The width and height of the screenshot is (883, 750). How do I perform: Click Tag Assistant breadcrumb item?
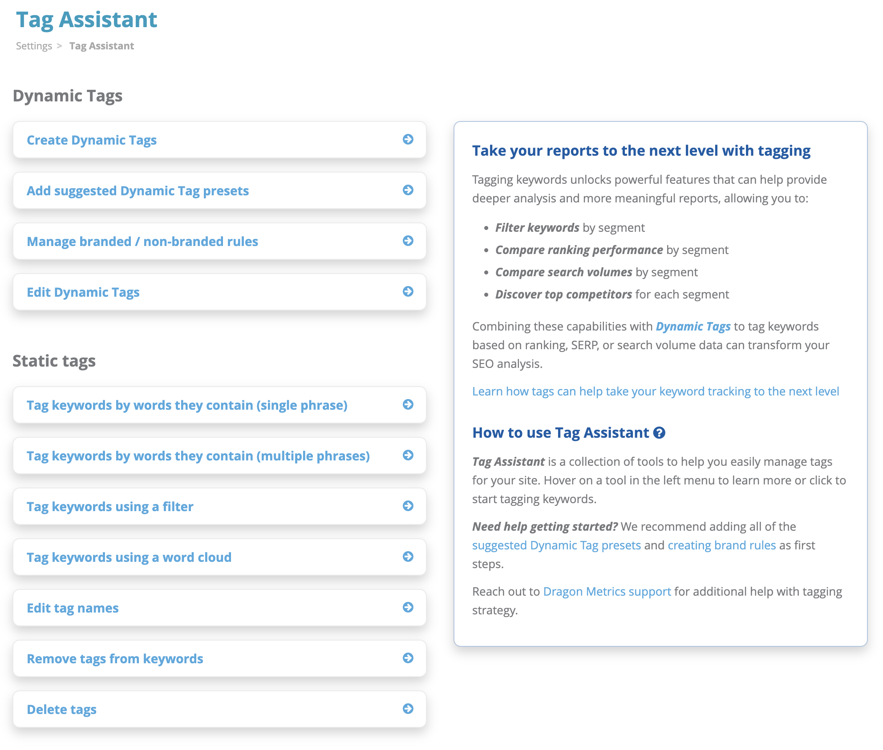101,46
